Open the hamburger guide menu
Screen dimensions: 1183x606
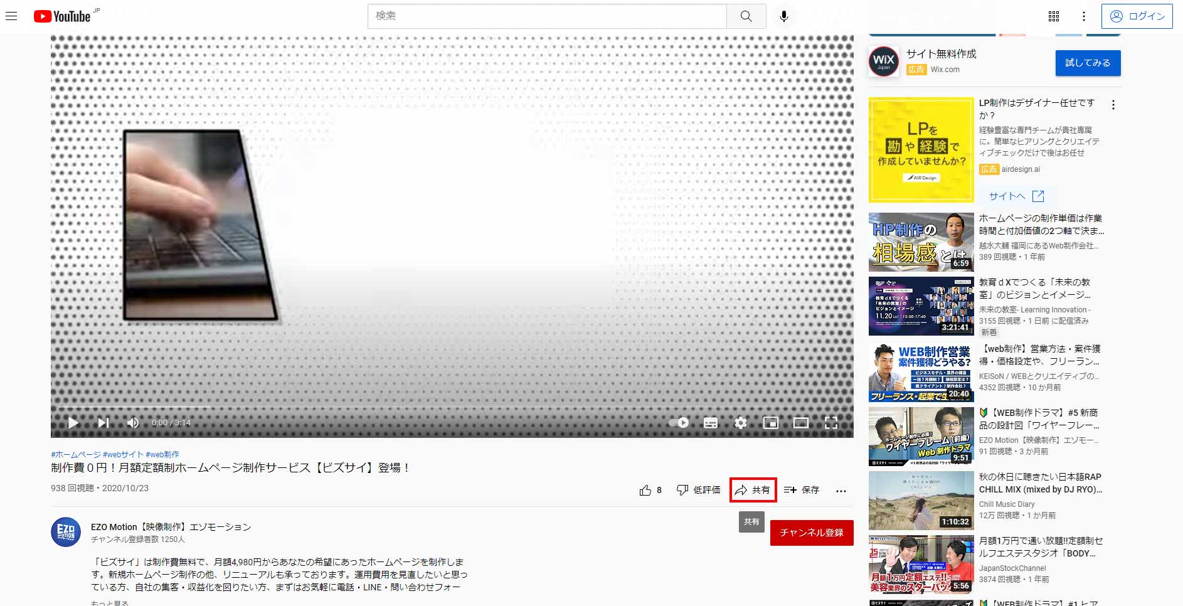tap(11, 16)
